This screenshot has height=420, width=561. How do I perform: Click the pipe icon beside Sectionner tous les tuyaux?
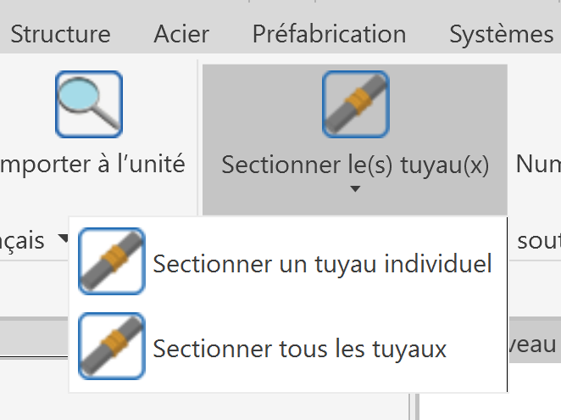point(112,346)
